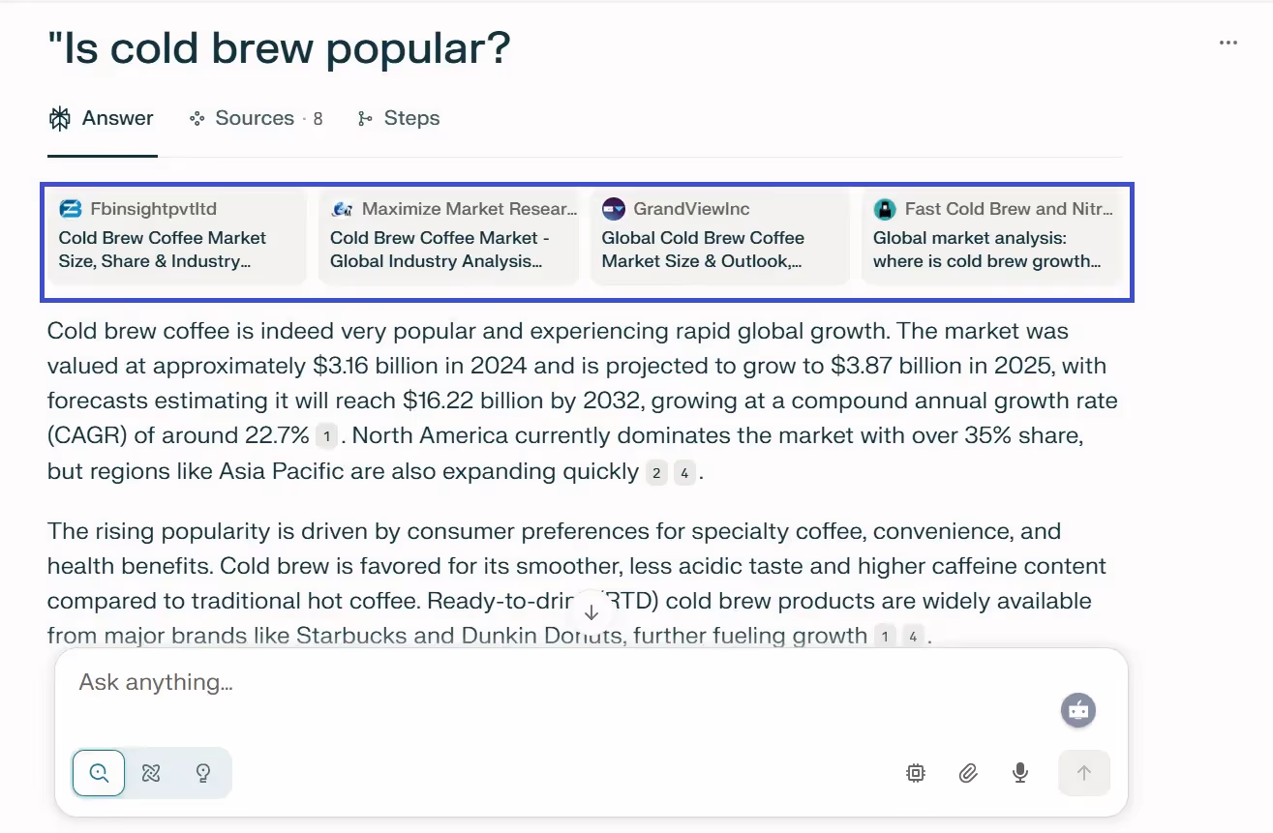
Task: Activate voice input with the microphone icon
Action: (1019, 773)
